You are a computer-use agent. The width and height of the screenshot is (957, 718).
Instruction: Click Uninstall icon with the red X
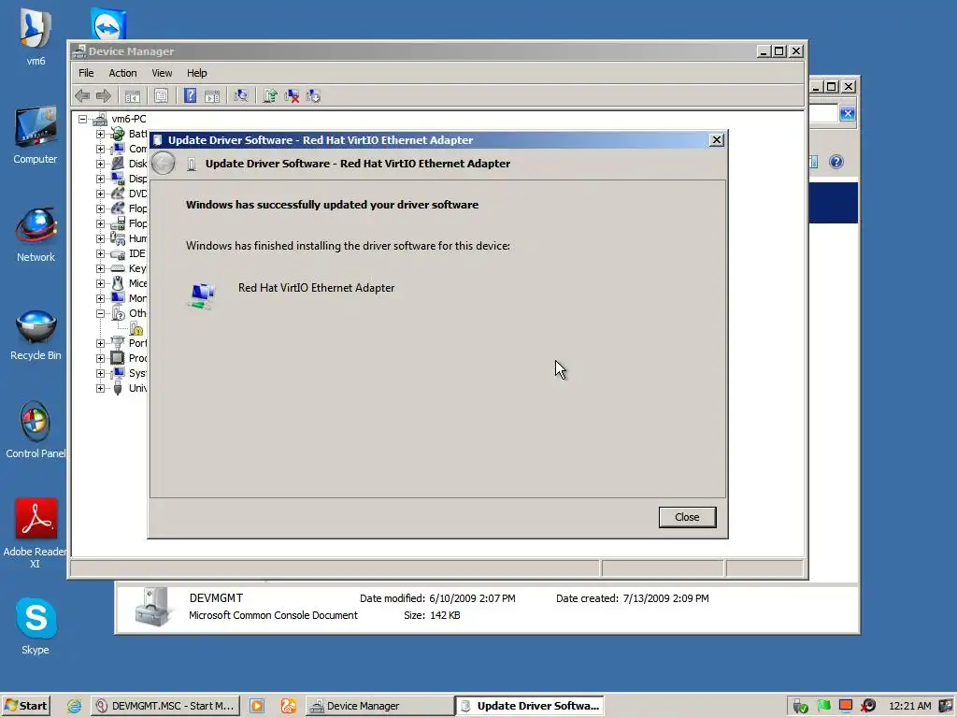292,96
